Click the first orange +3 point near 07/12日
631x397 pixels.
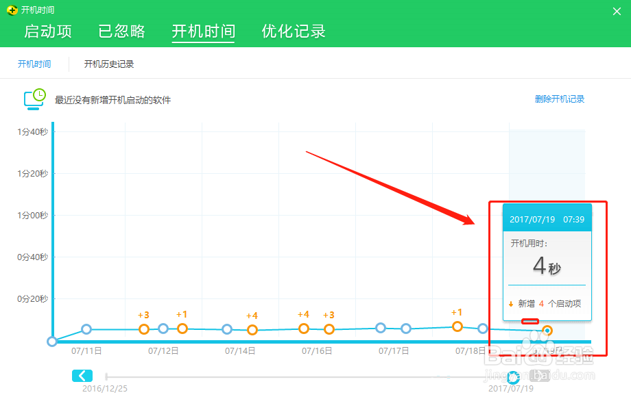click(144, 329)
